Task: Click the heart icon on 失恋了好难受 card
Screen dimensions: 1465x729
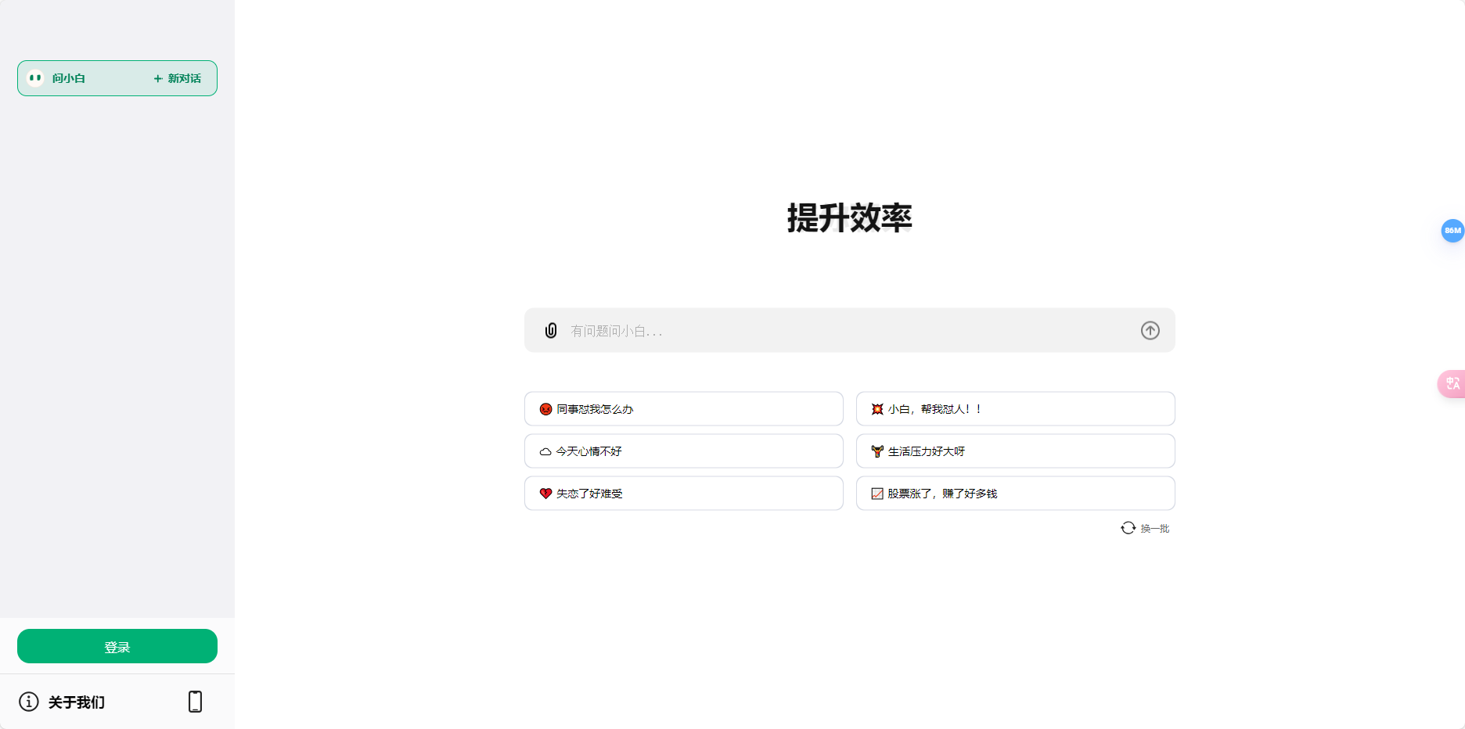Action: [544, 494]
